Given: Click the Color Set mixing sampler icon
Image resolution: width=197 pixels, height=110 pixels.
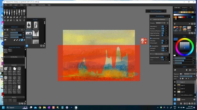Looking at the screenshot, I should 175,24.
